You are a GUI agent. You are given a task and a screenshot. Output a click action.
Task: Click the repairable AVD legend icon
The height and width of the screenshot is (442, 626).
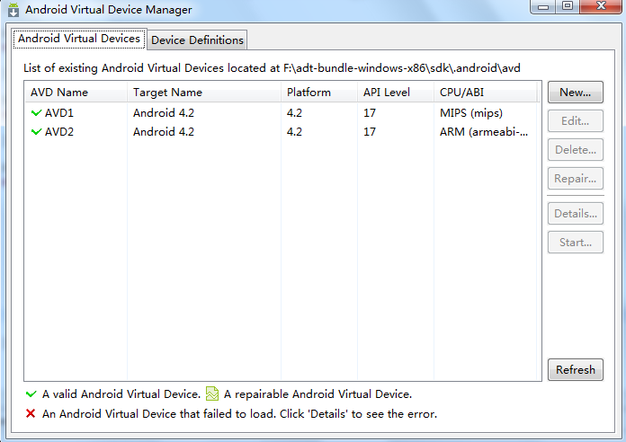coord(212,393)
